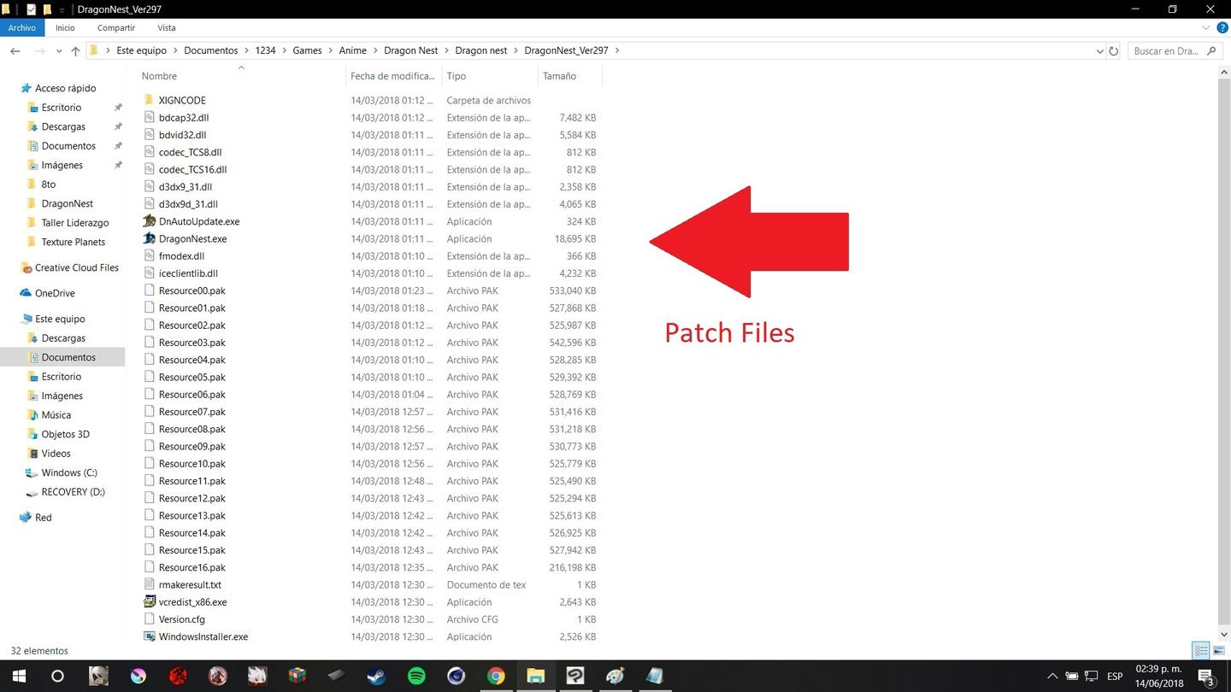Open ESP language indicator in tray

pos(1115,677)
